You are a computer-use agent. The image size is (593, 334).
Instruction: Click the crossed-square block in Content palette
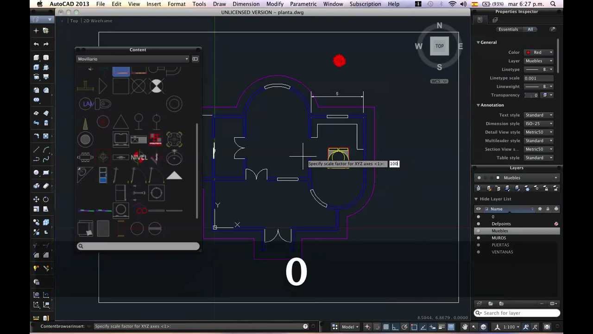[x=139, y=86]
